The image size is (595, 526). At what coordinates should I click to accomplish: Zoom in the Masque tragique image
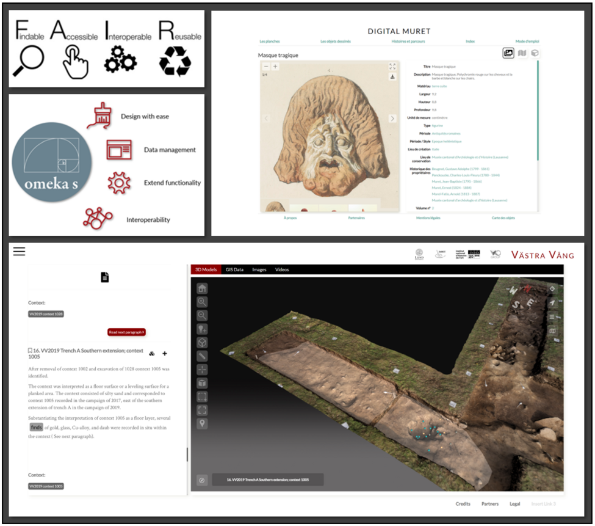(275, 67)
